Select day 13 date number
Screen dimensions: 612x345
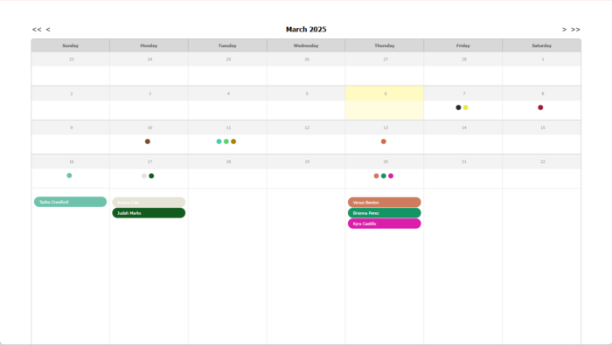(386, 128)
